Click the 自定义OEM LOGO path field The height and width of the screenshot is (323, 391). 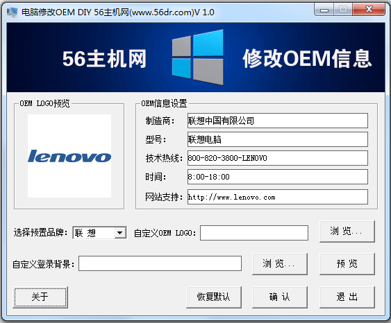254,233
